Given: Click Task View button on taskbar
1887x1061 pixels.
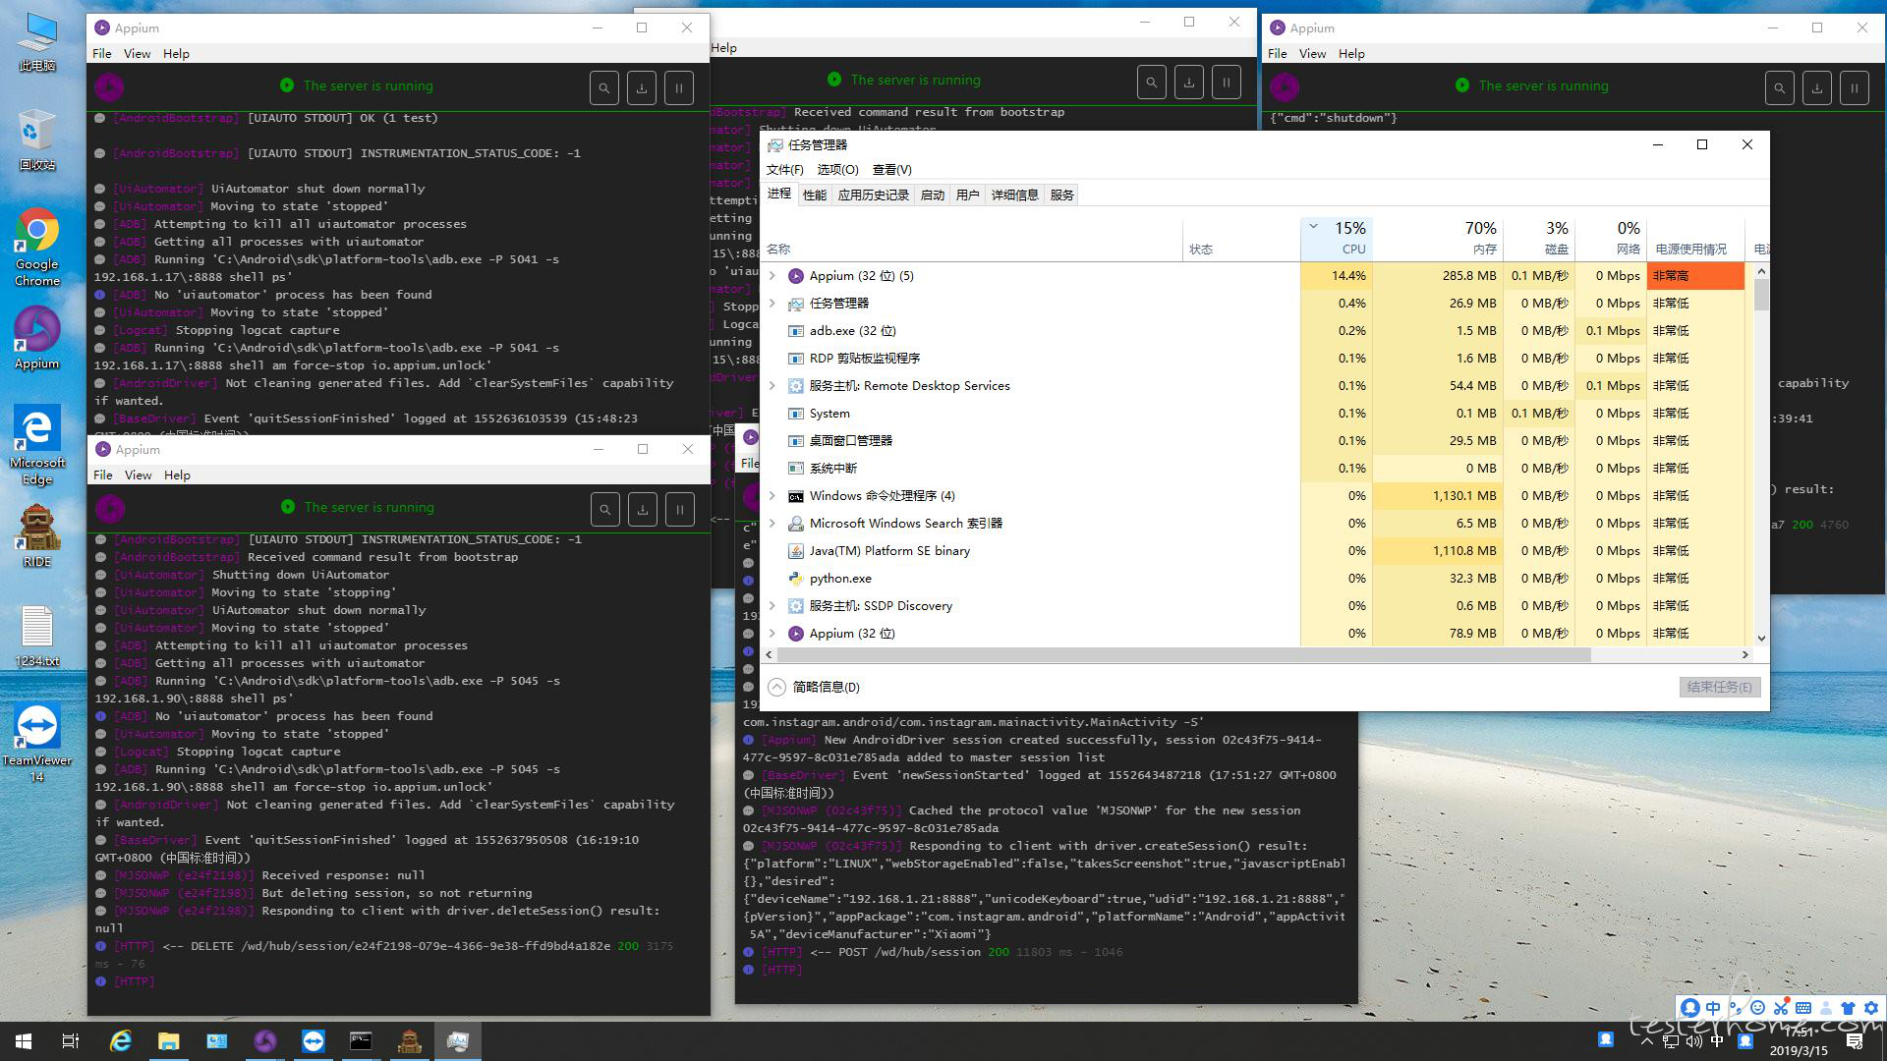Looking at the screenshot, I should click(x=71, y=1041).
